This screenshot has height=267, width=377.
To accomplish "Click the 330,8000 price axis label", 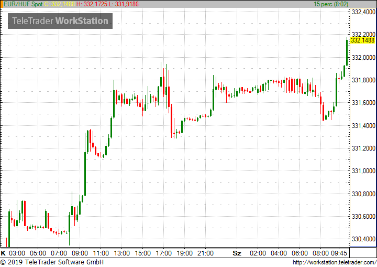I will click(x=363, y=194).
